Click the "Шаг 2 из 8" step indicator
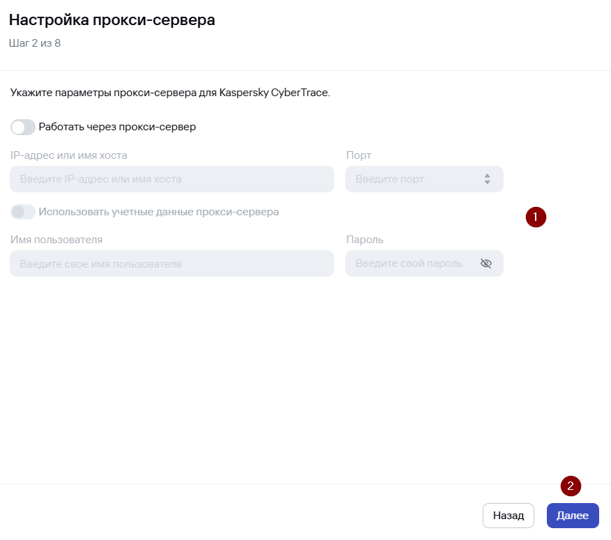The image size is (611, 540). [x=35, y=43]
